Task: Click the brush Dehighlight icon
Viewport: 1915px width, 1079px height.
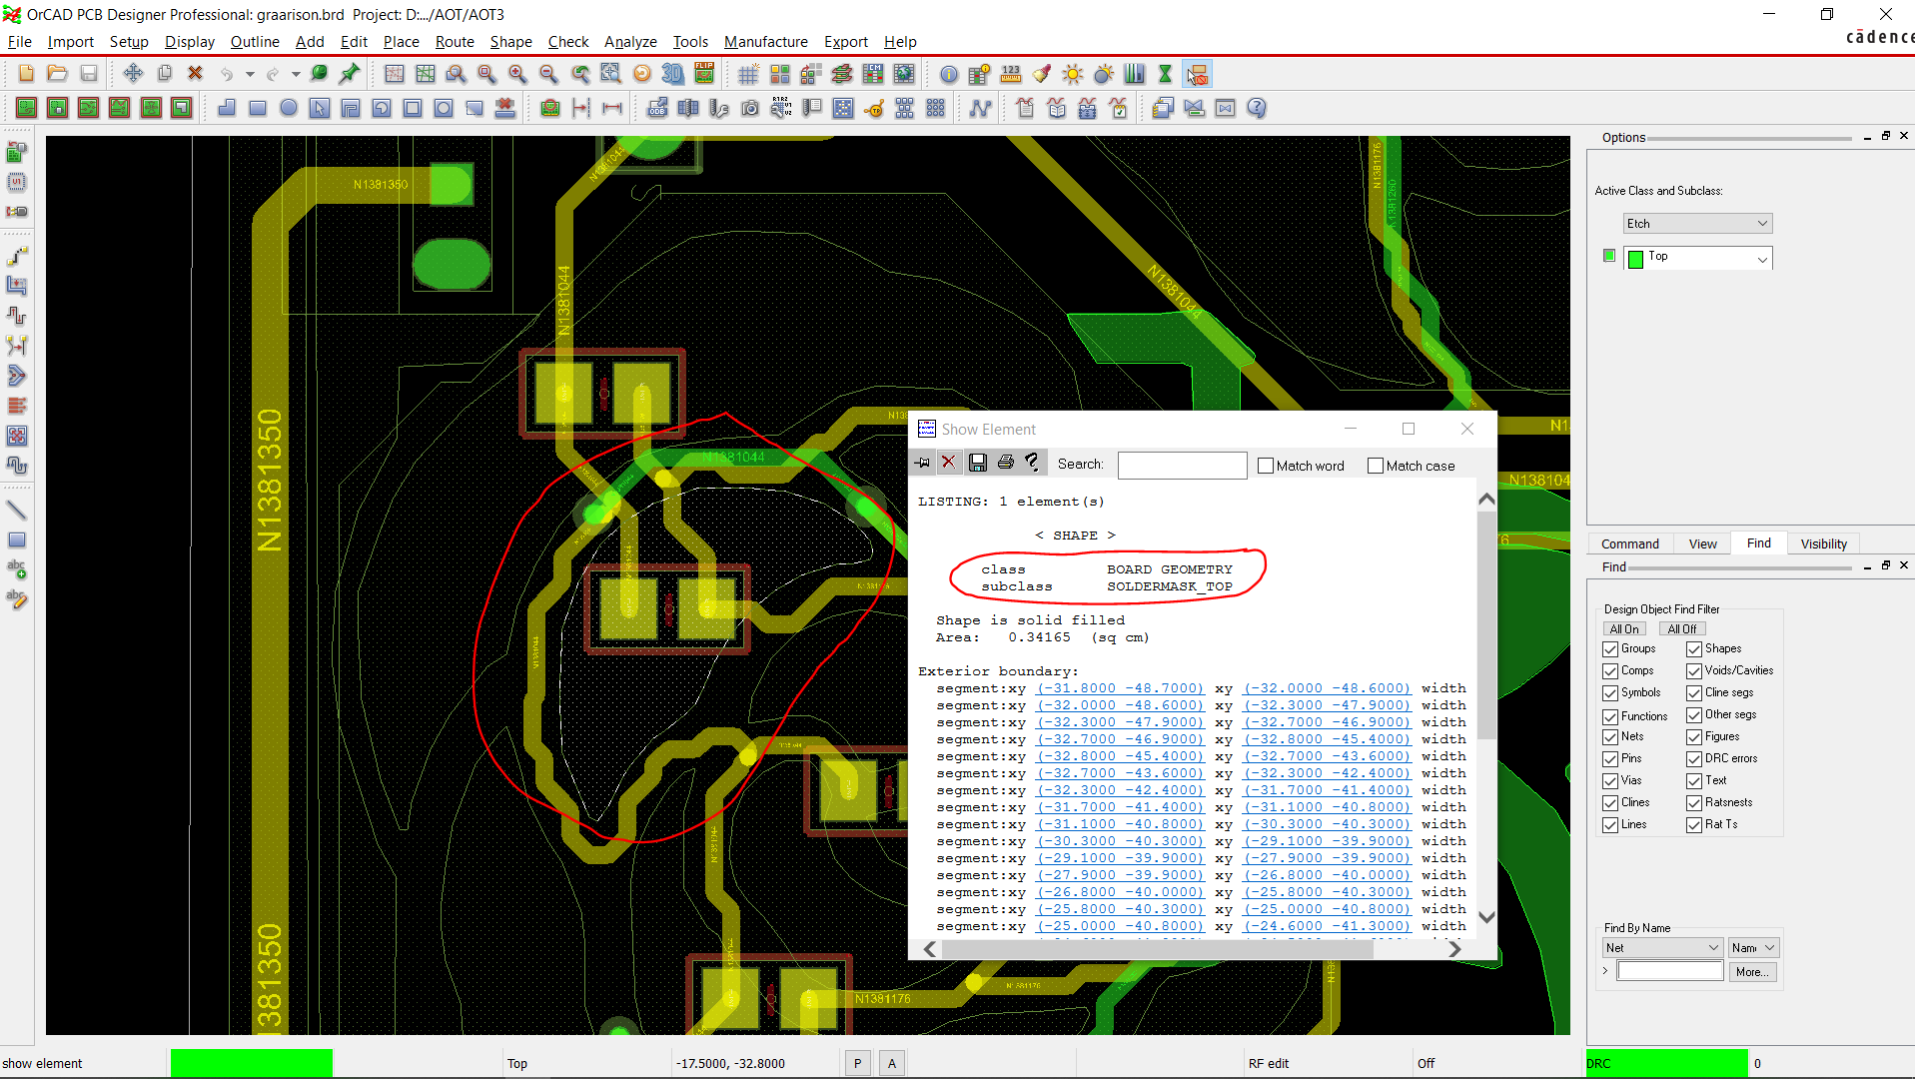Action: (x=1042, y=74)
